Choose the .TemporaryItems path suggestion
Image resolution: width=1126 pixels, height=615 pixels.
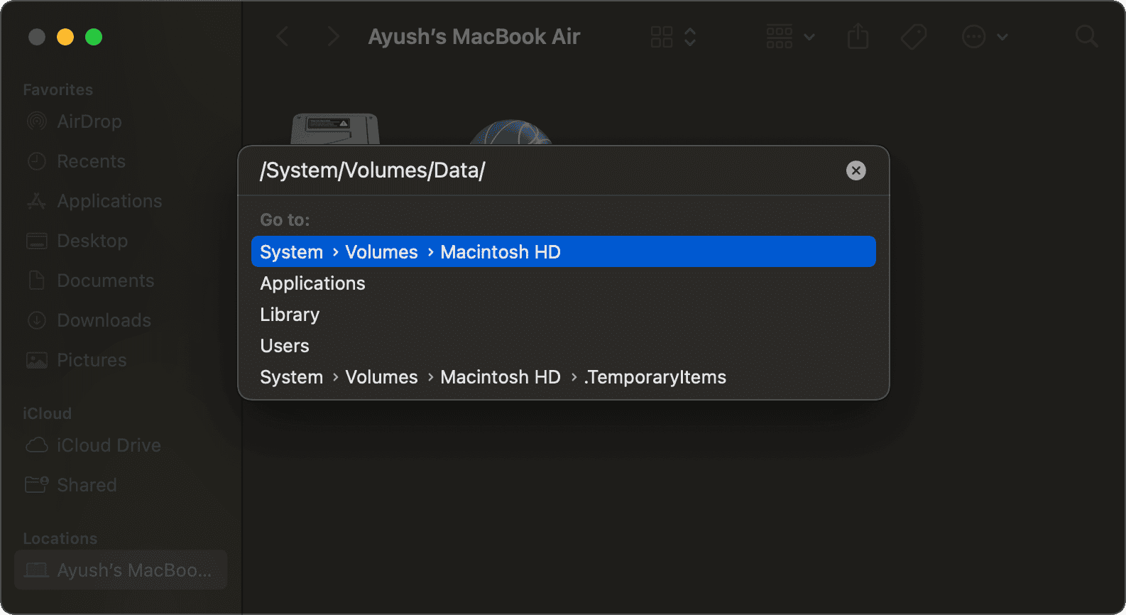pos(493,377)
